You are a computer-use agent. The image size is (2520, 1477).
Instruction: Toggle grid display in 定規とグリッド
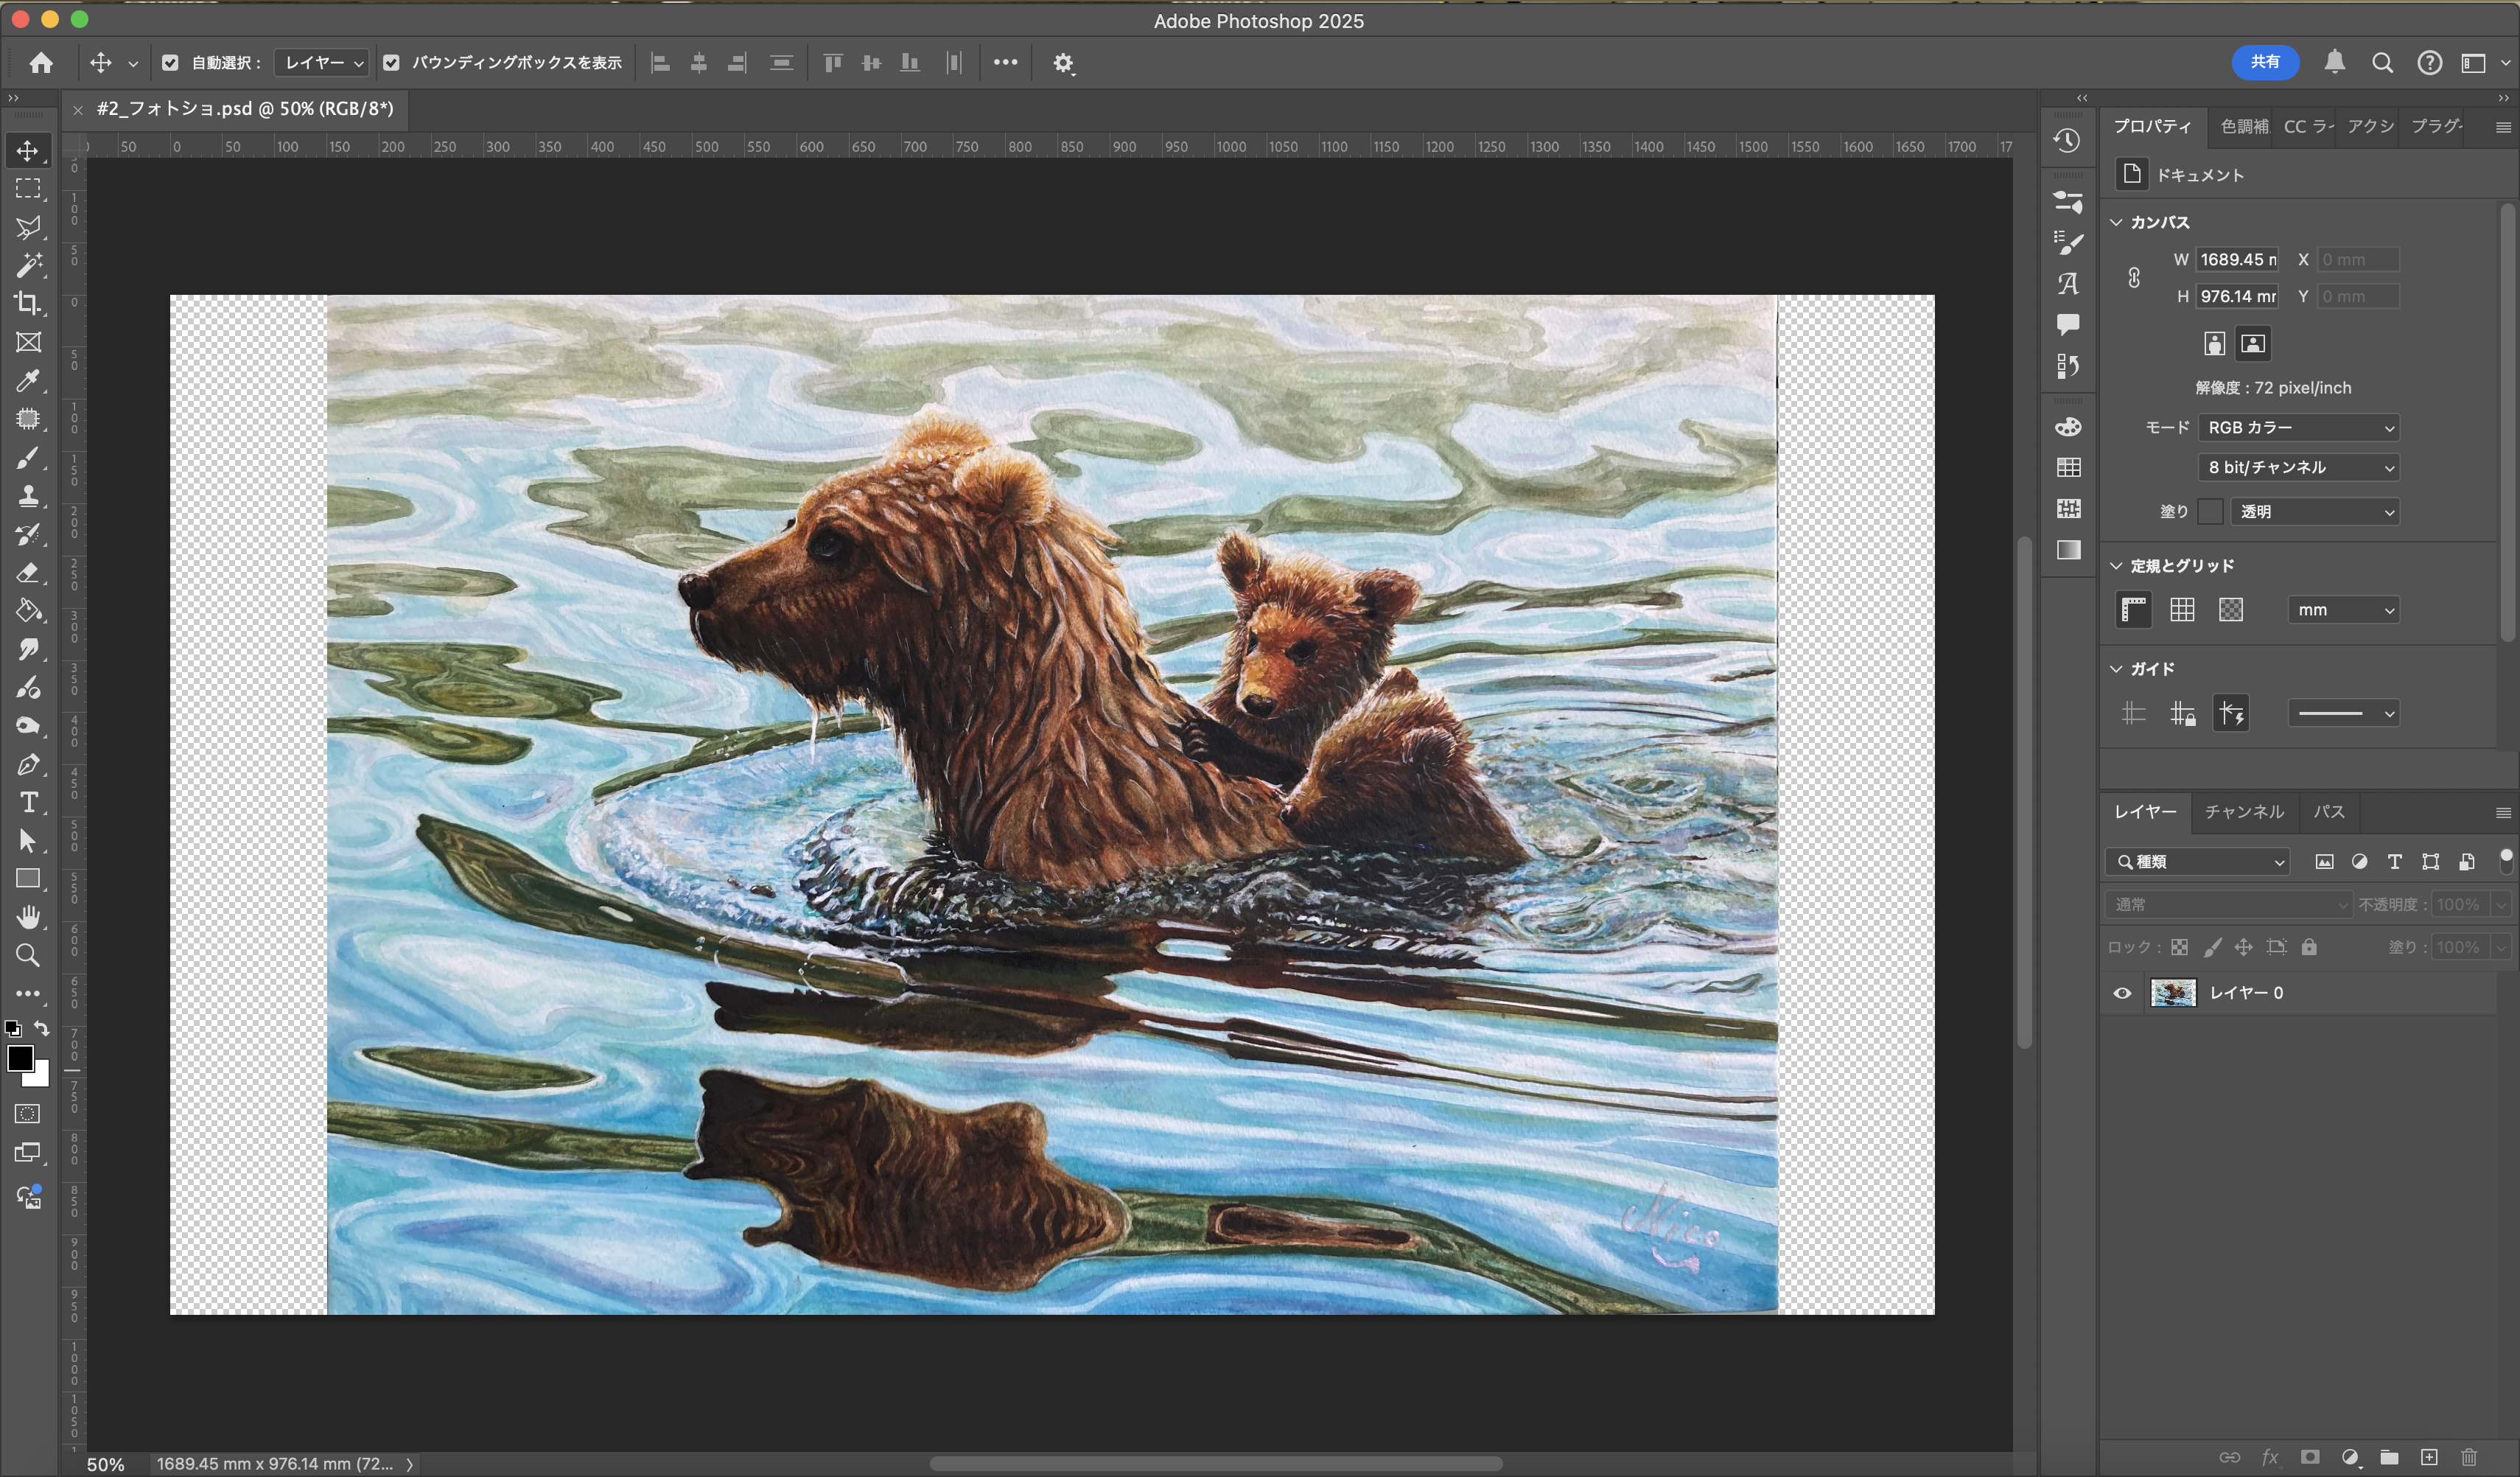2182,610
